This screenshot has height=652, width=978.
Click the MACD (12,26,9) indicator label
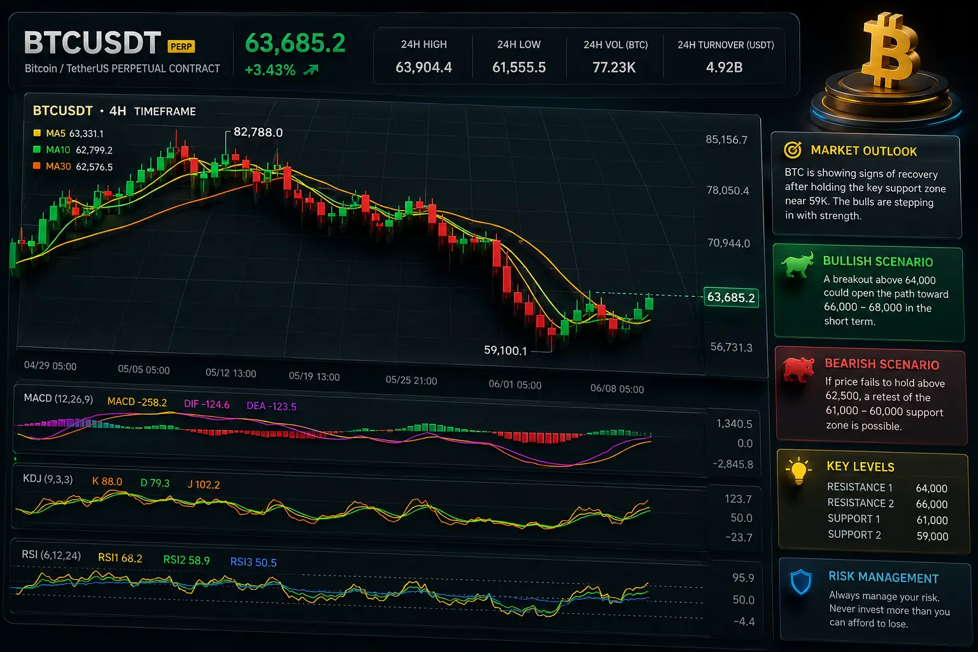[x=59, y=399]
